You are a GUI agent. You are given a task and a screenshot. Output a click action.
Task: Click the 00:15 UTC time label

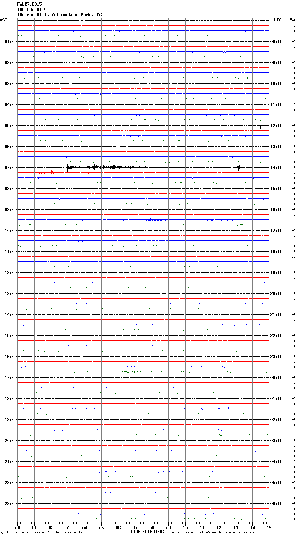(x=276, y=378)
